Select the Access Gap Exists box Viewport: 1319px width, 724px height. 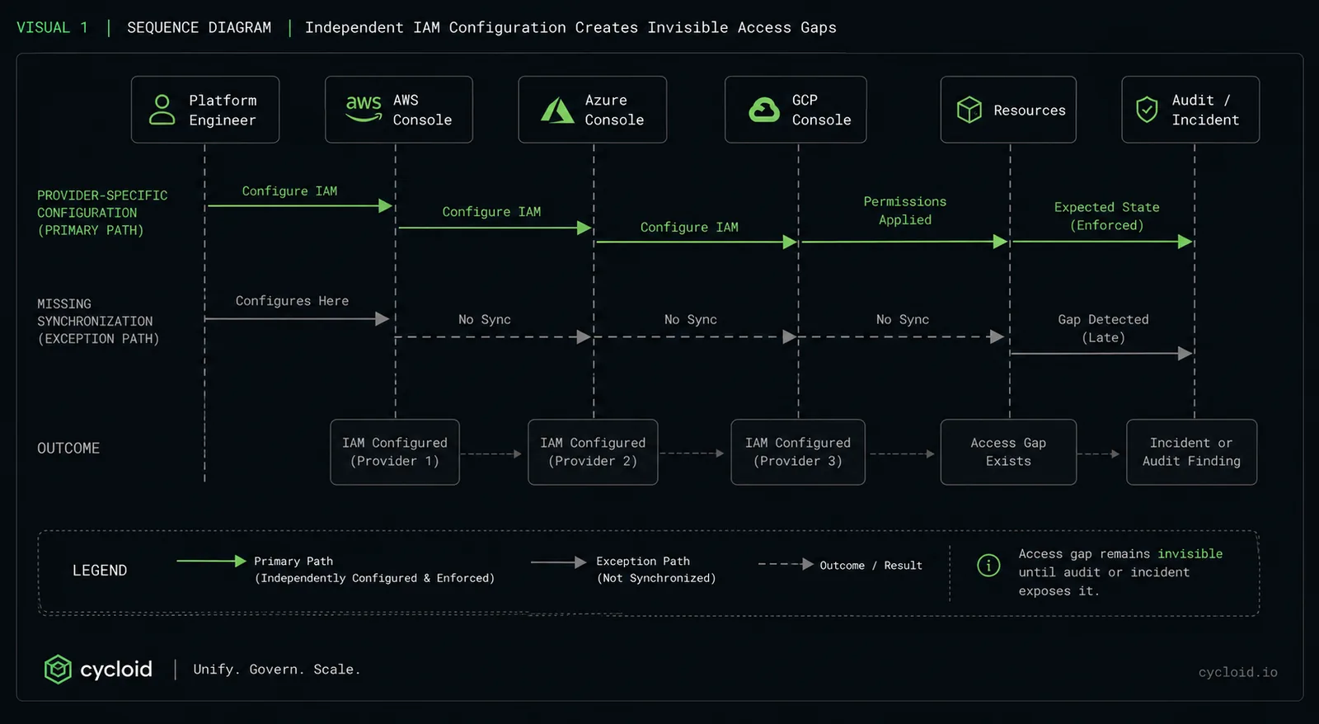pos(1008,452)
